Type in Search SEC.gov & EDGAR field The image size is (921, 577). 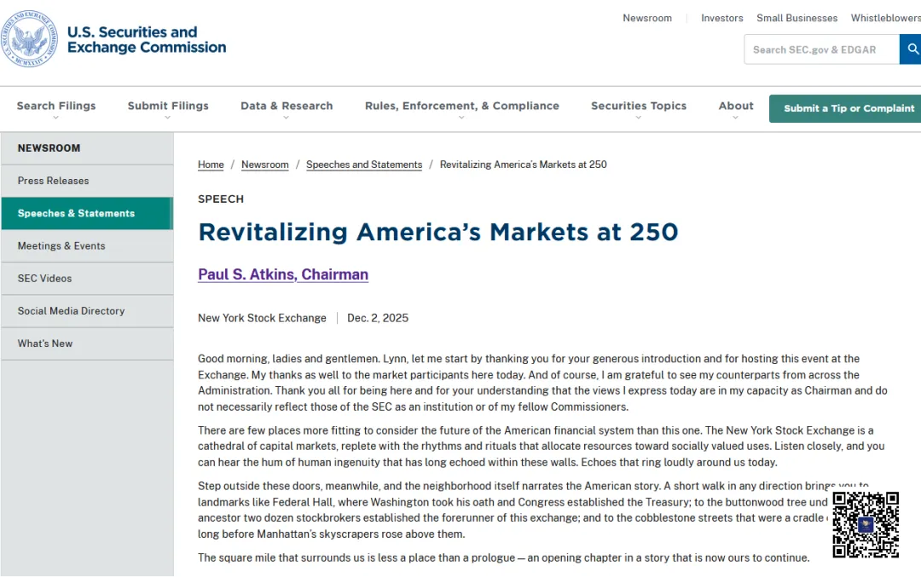pos(821,49)
